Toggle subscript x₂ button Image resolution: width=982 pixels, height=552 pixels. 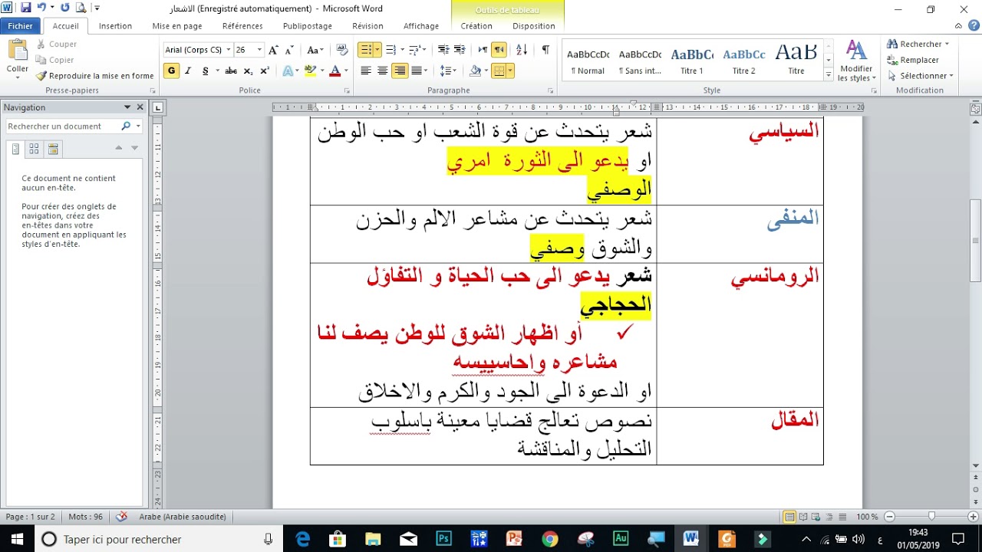pos(248,71)
